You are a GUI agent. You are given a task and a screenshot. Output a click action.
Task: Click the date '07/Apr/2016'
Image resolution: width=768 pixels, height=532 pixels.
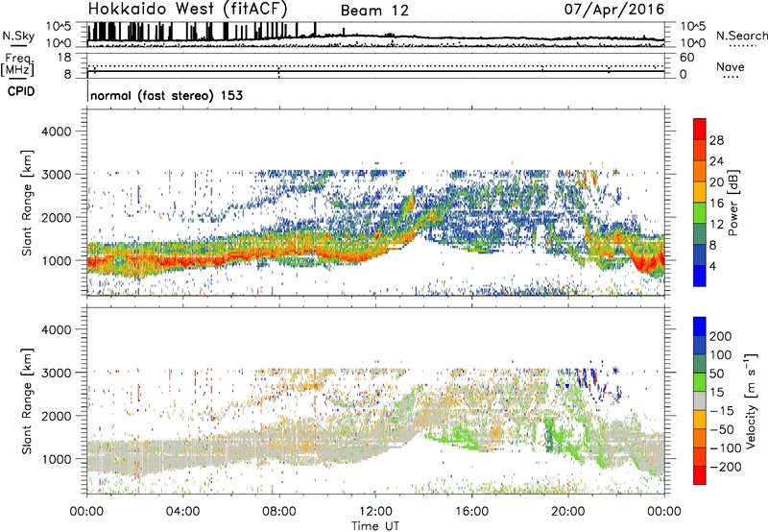click(614, 9)
